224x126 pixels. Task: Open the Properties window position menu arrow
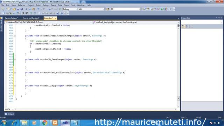pos(216,18)
